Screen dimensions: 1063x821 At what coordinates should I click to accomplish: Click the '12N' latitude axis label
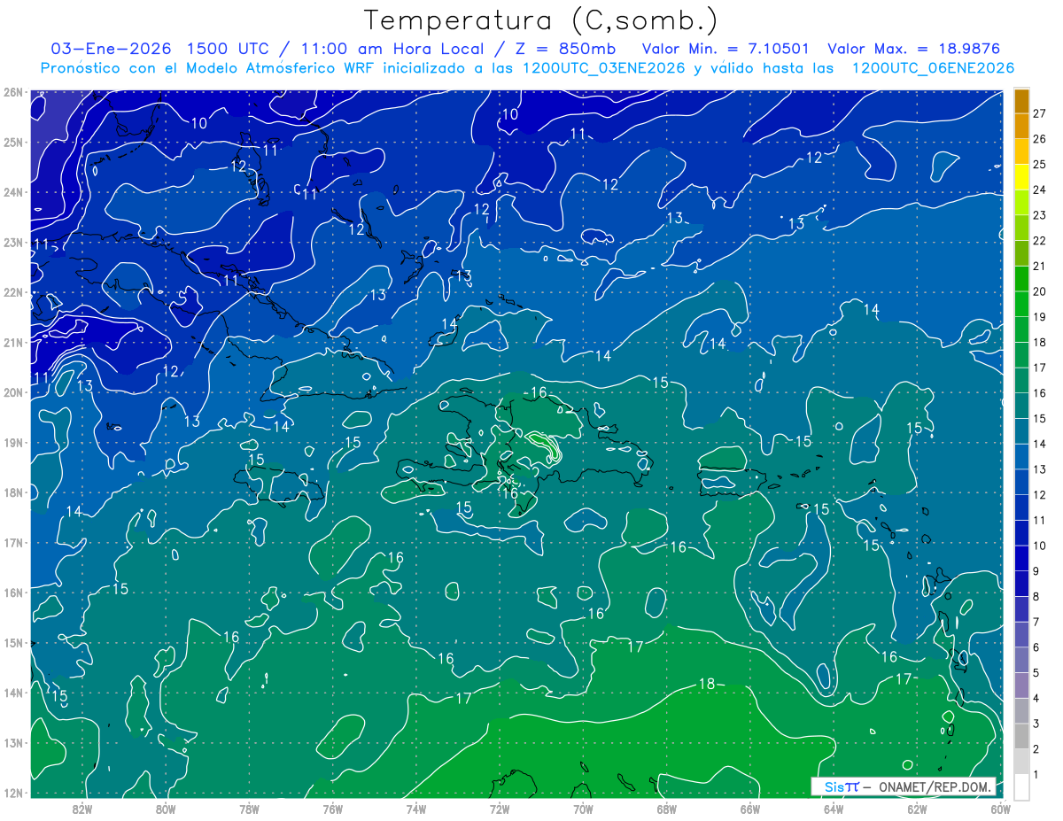pyautogui.click(x=12, y=793)
